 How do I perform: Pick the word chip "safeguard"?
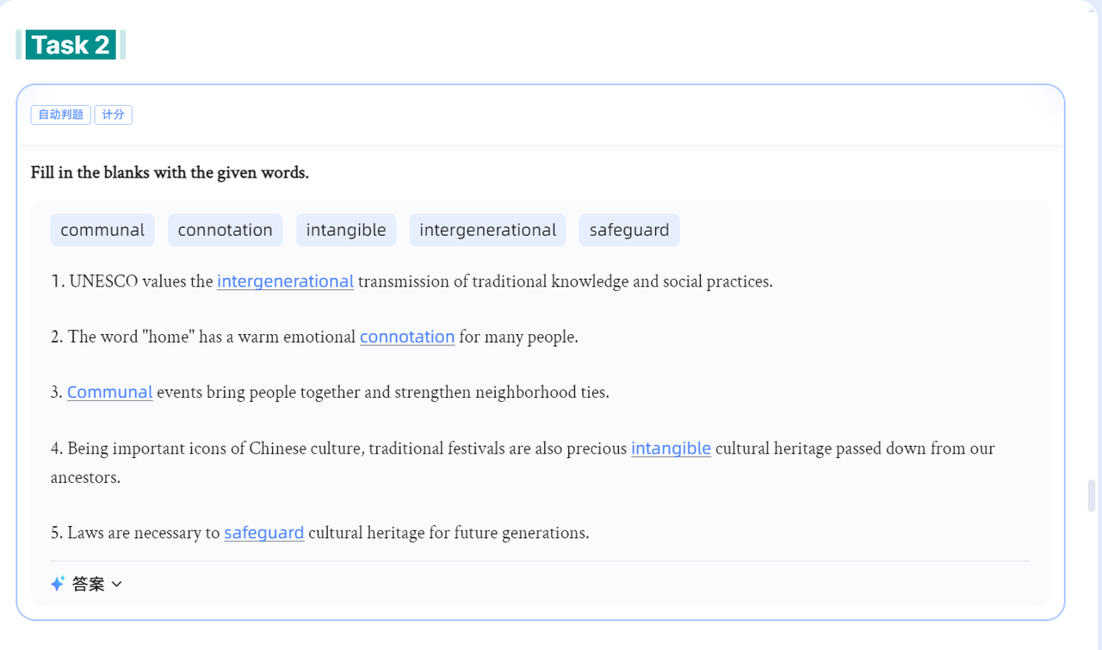(x=629, y=230)
